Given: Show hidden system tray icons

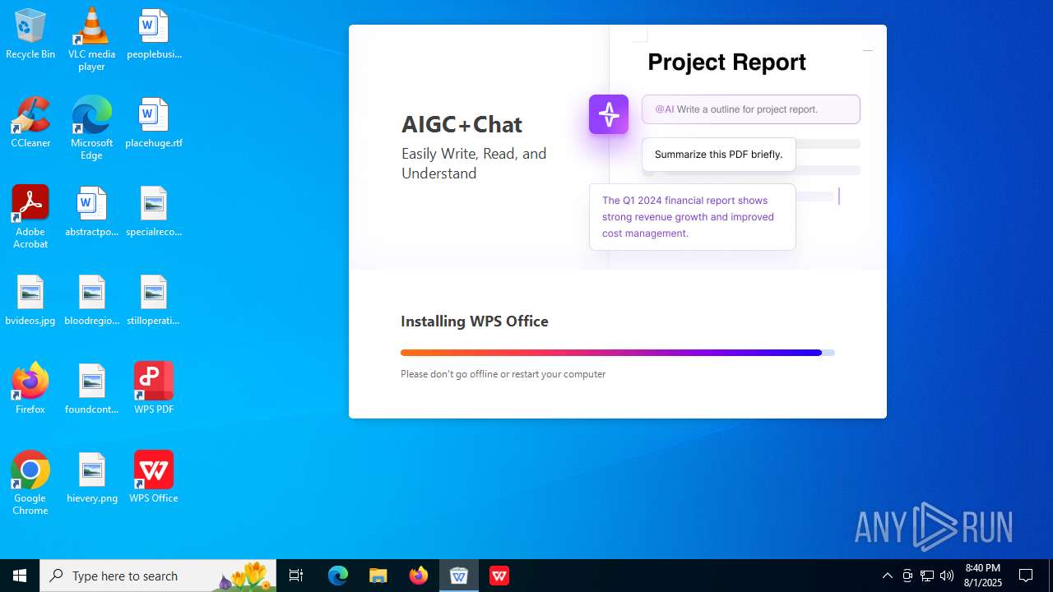Looking at the screenshot, I should point(888,576).
